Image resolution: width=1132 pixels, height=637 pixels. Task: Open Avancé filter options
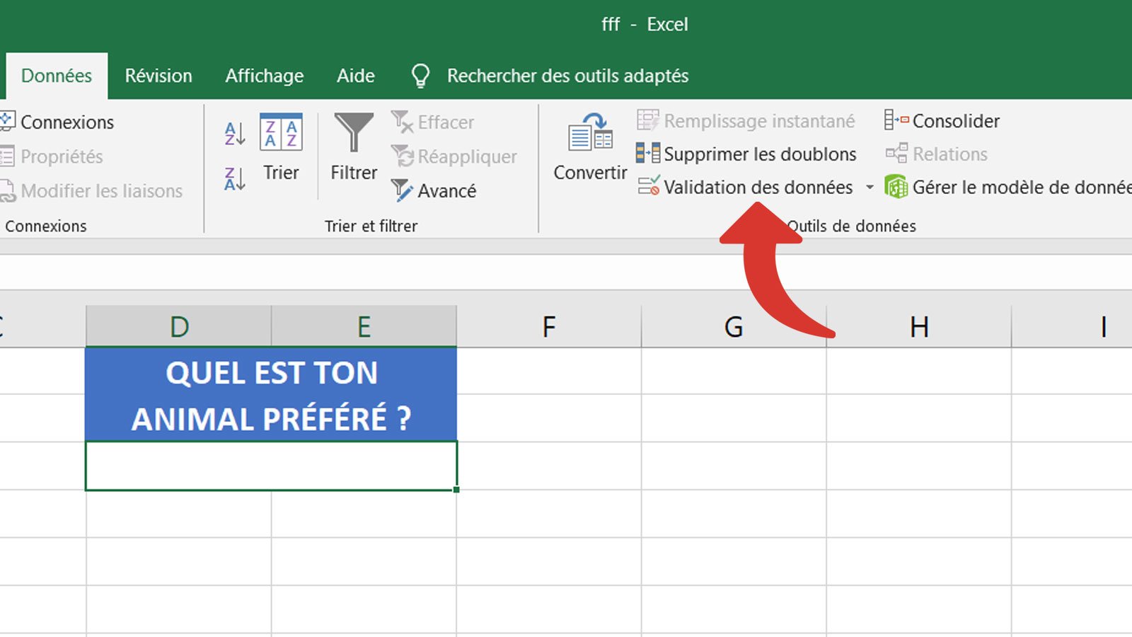click(434, 190)
